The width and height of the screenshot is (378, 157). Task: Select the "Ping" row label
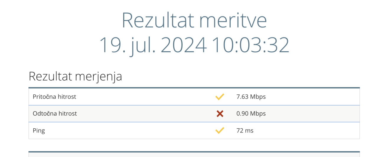[39, 130]
